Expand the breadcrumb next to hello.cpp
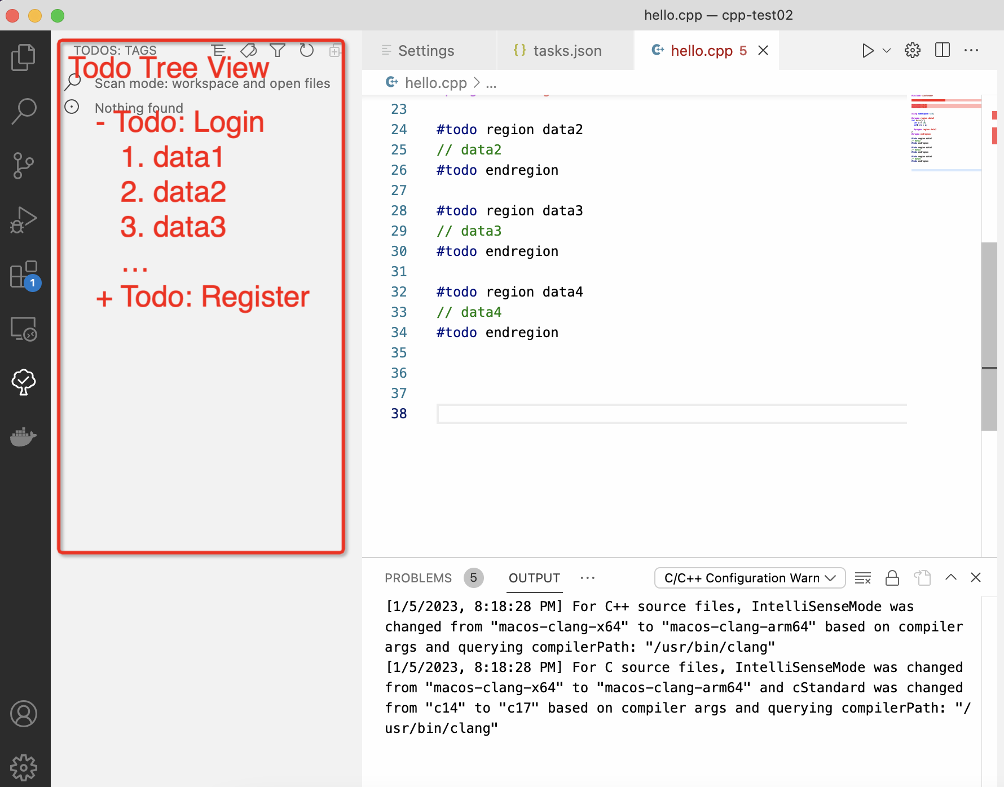Viewport: 1004px width, 787px height. point(491,83)
